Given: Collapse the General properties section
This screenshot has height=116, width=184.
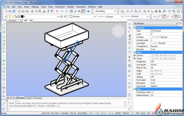Looking at the screenshot, I should [135, 28].
